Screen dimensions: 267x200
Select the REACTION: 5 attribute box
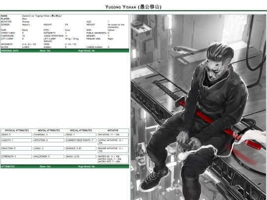tap(17, 148)
